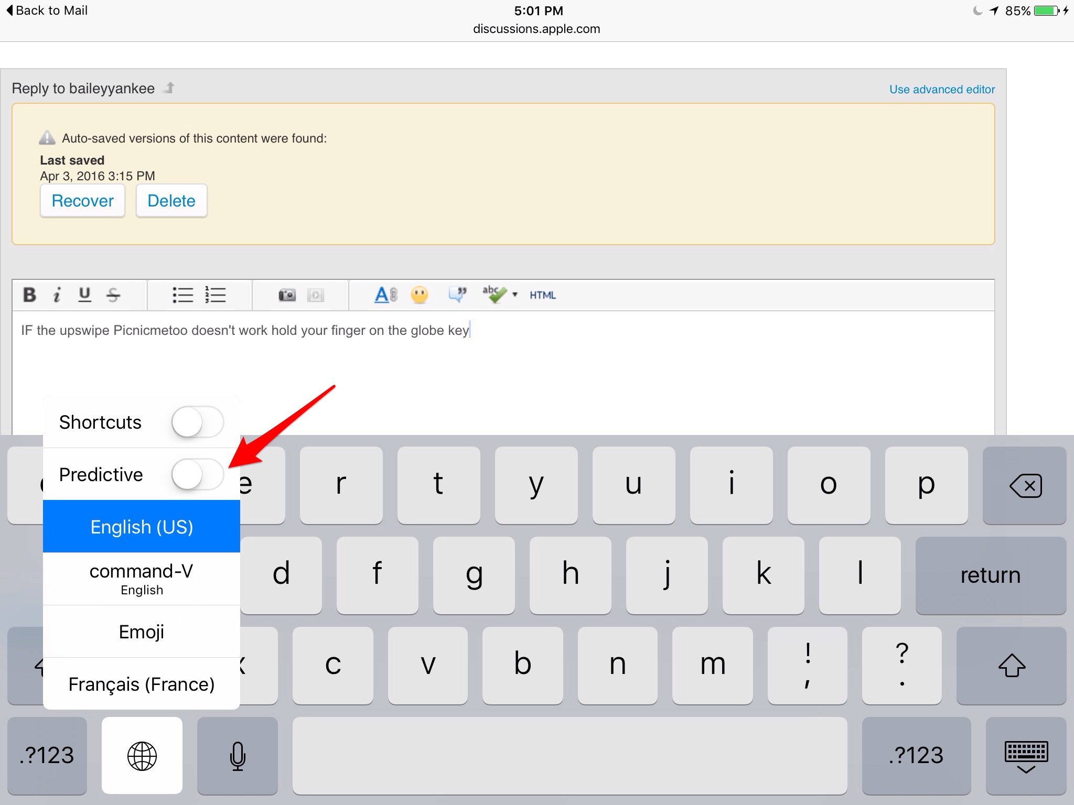Switch to Français (France) keyboard
The width and height of the screenshot is (1074, 805).
tap(142, 684)
